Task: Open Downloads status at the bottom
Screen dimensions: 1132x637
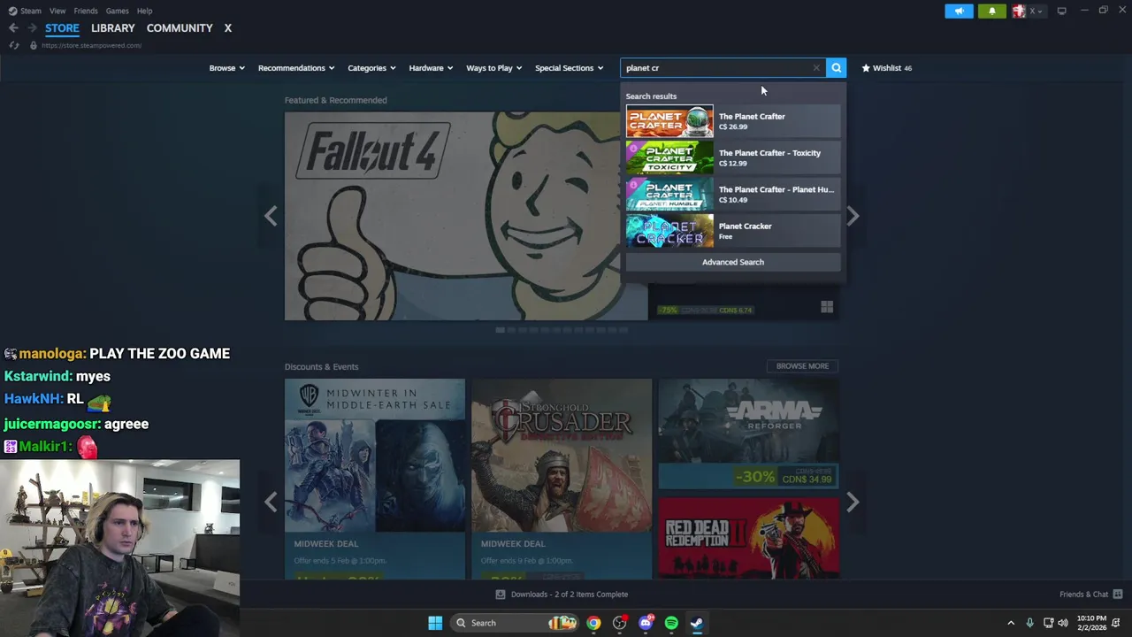Action: click(x=562, y=595)
